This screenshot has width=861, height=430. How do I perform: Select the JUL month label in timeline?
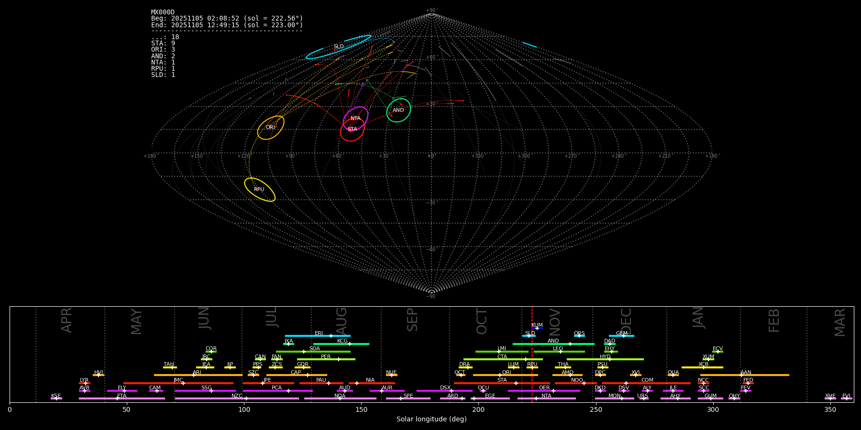click(272, 317)
